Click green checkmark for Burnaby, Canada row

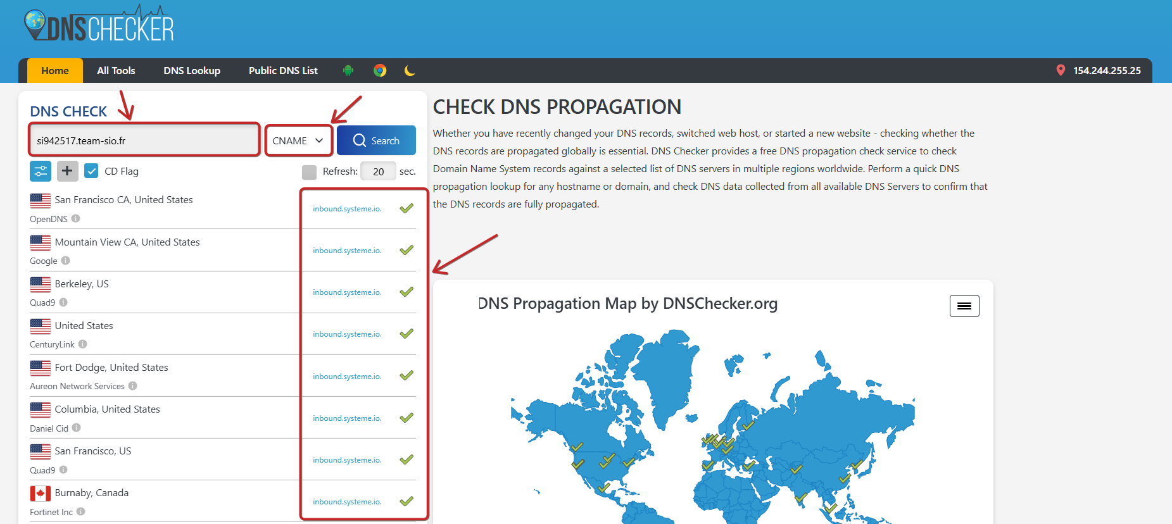[x=406, y=501]
